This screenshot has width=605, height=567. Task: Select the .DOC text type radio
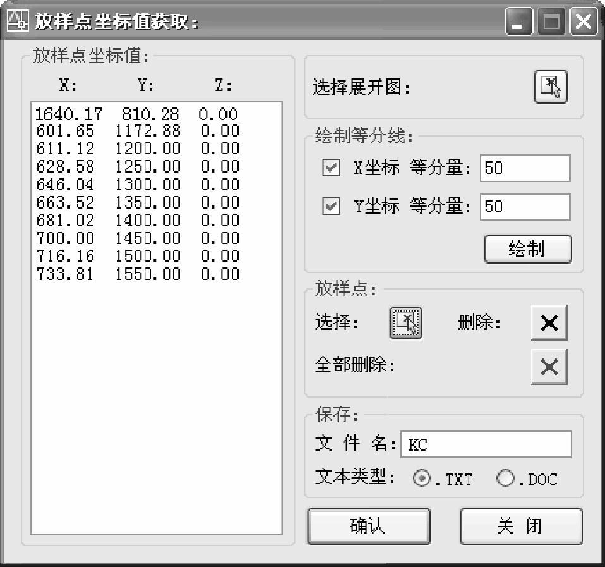[505, 478]
